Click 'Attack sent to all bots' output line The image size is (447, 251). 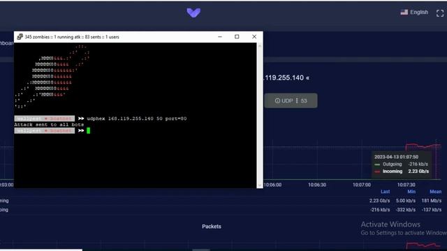[x=49, y=125]
